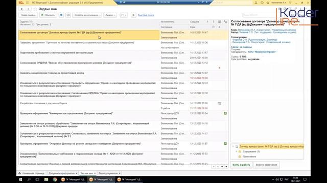Open the flag filter dropdown in toolbar

click(x=124, y=15)
